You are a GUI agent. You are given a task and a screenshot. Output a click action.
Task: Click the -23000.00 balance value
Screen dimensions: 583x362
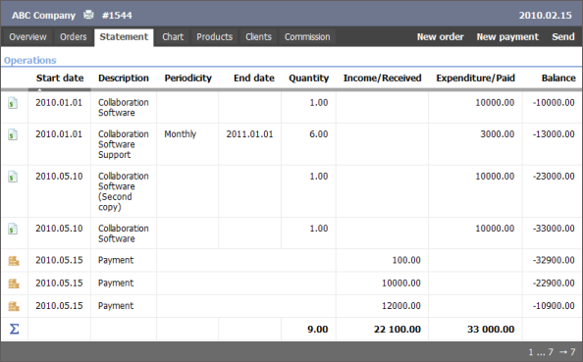[x=554, y=177]
